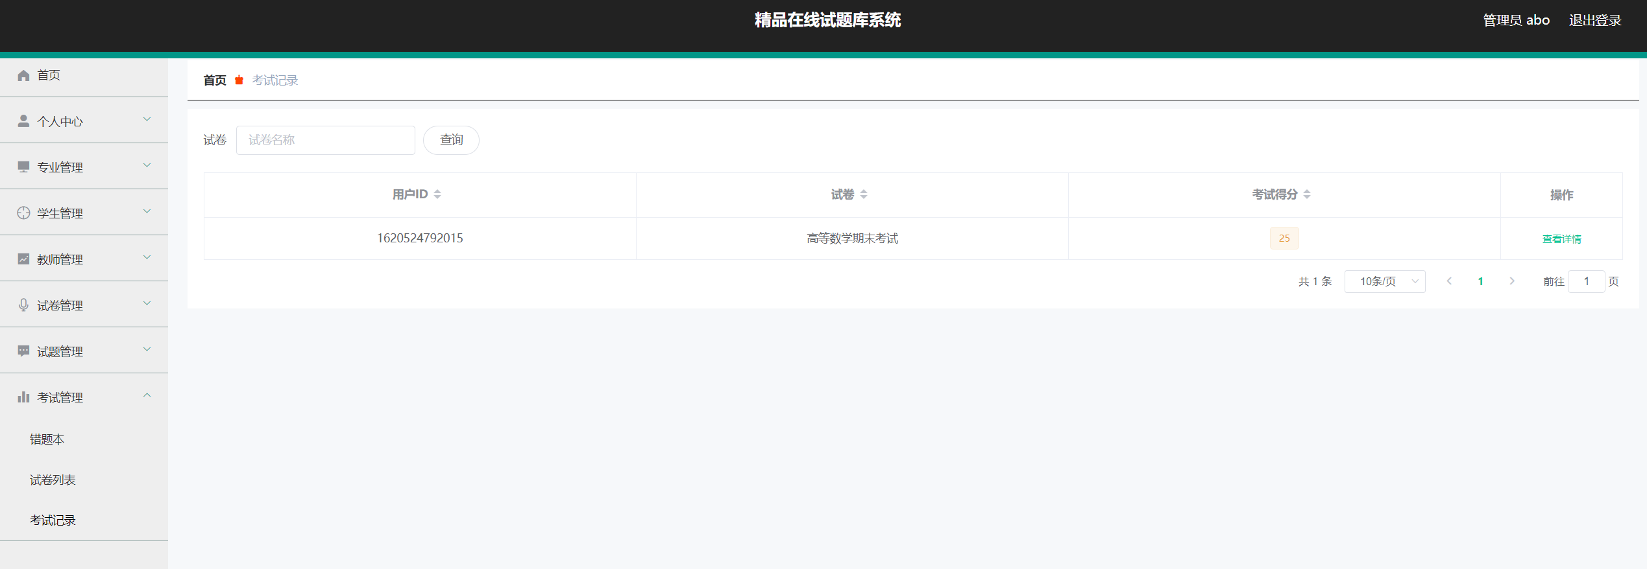This screenshot has width=1647, height=569.
Task: Click 高等数学期末考试 paper cell
Action: click(x=852, y=238)
